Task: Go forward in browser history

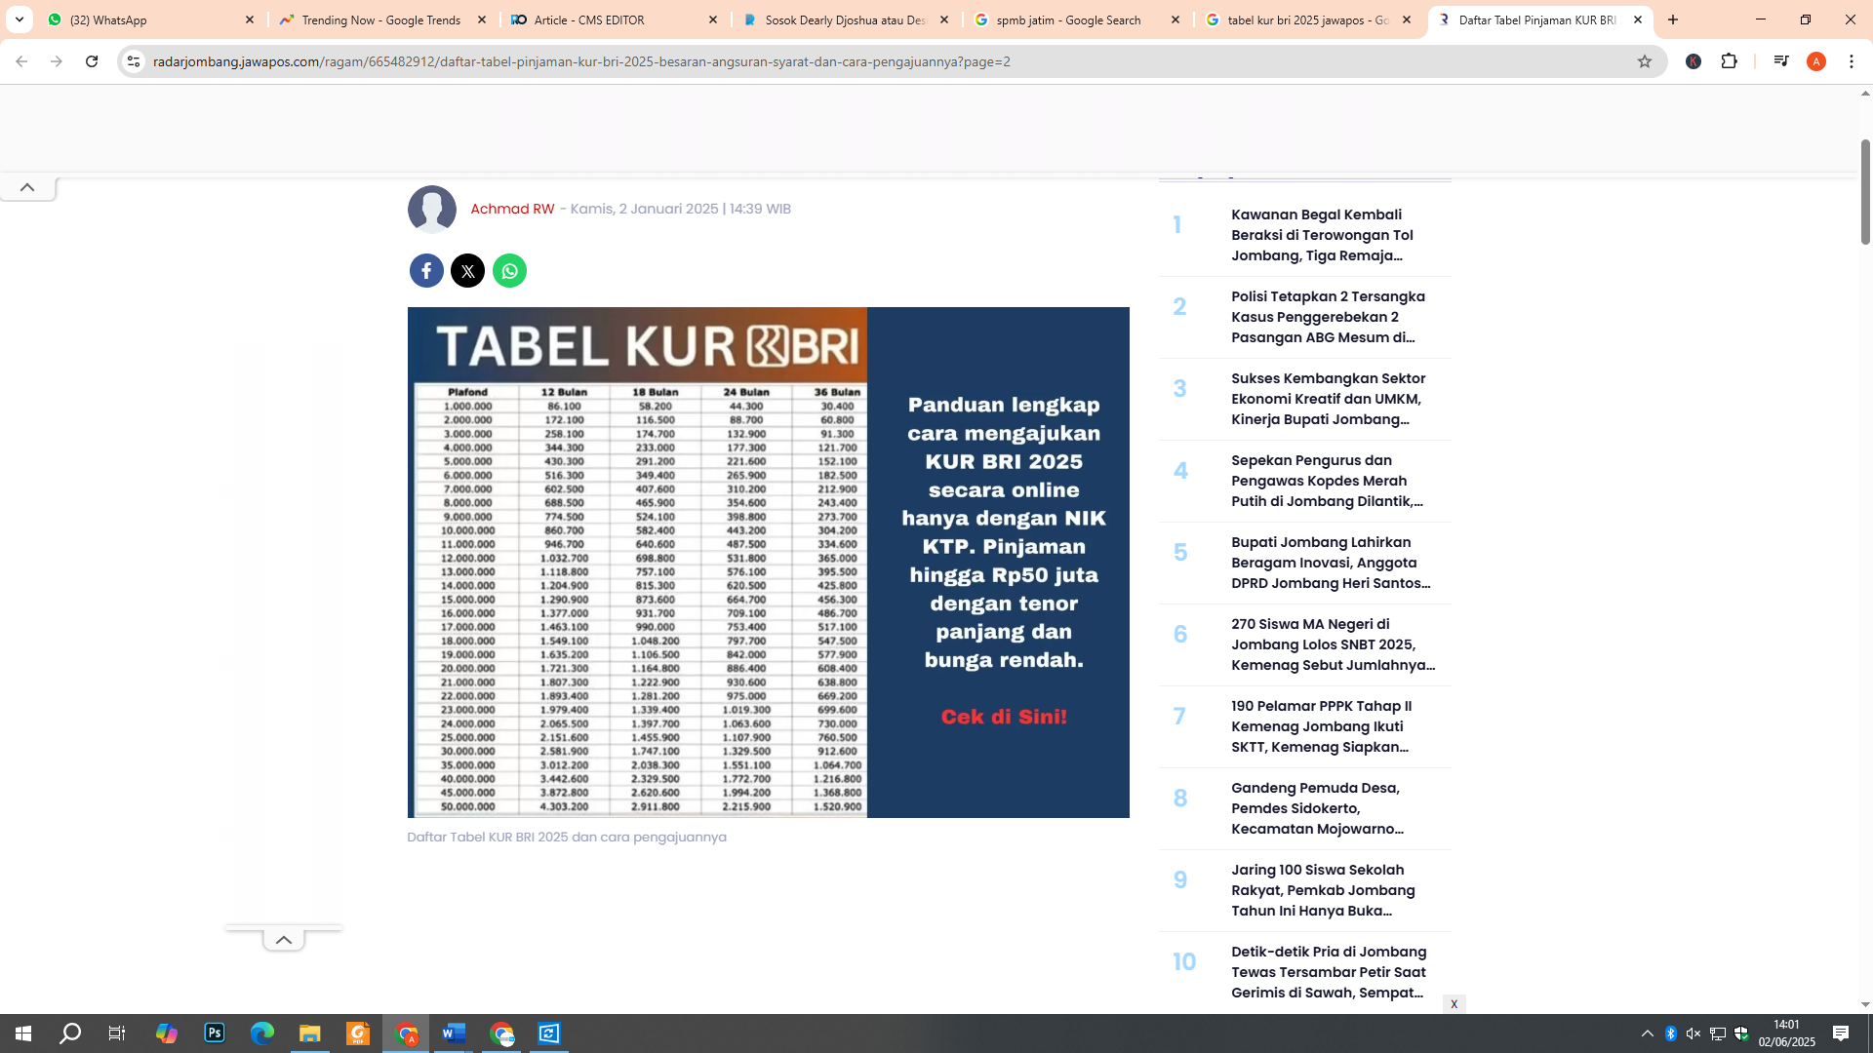Action: pos(57,61)
